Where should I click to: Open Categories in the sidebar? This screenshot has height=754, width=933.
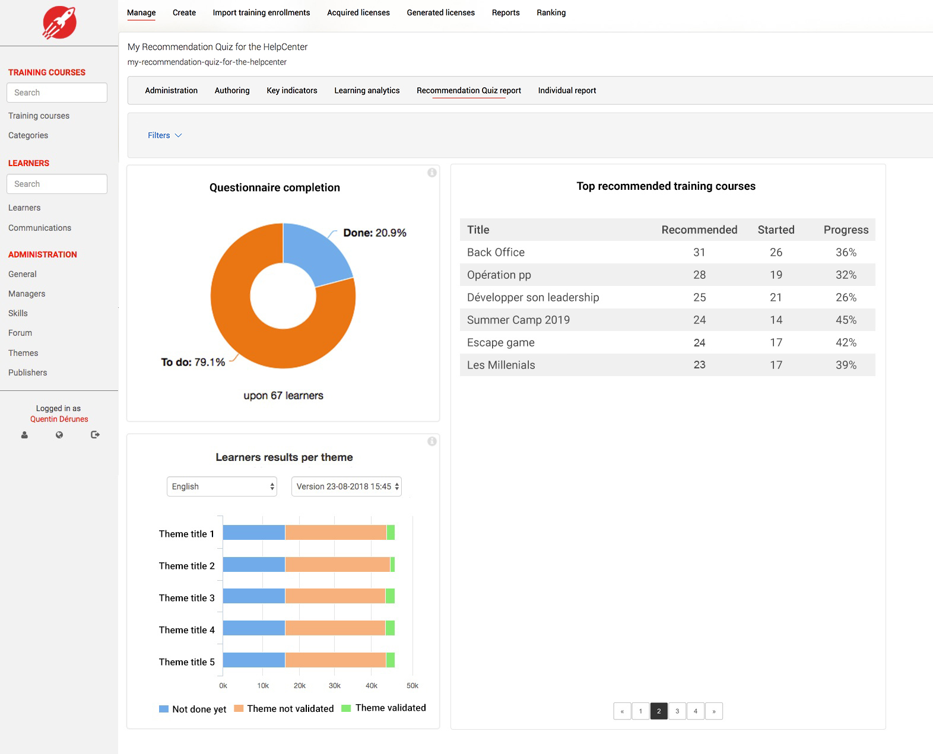[x=28, y=135]
